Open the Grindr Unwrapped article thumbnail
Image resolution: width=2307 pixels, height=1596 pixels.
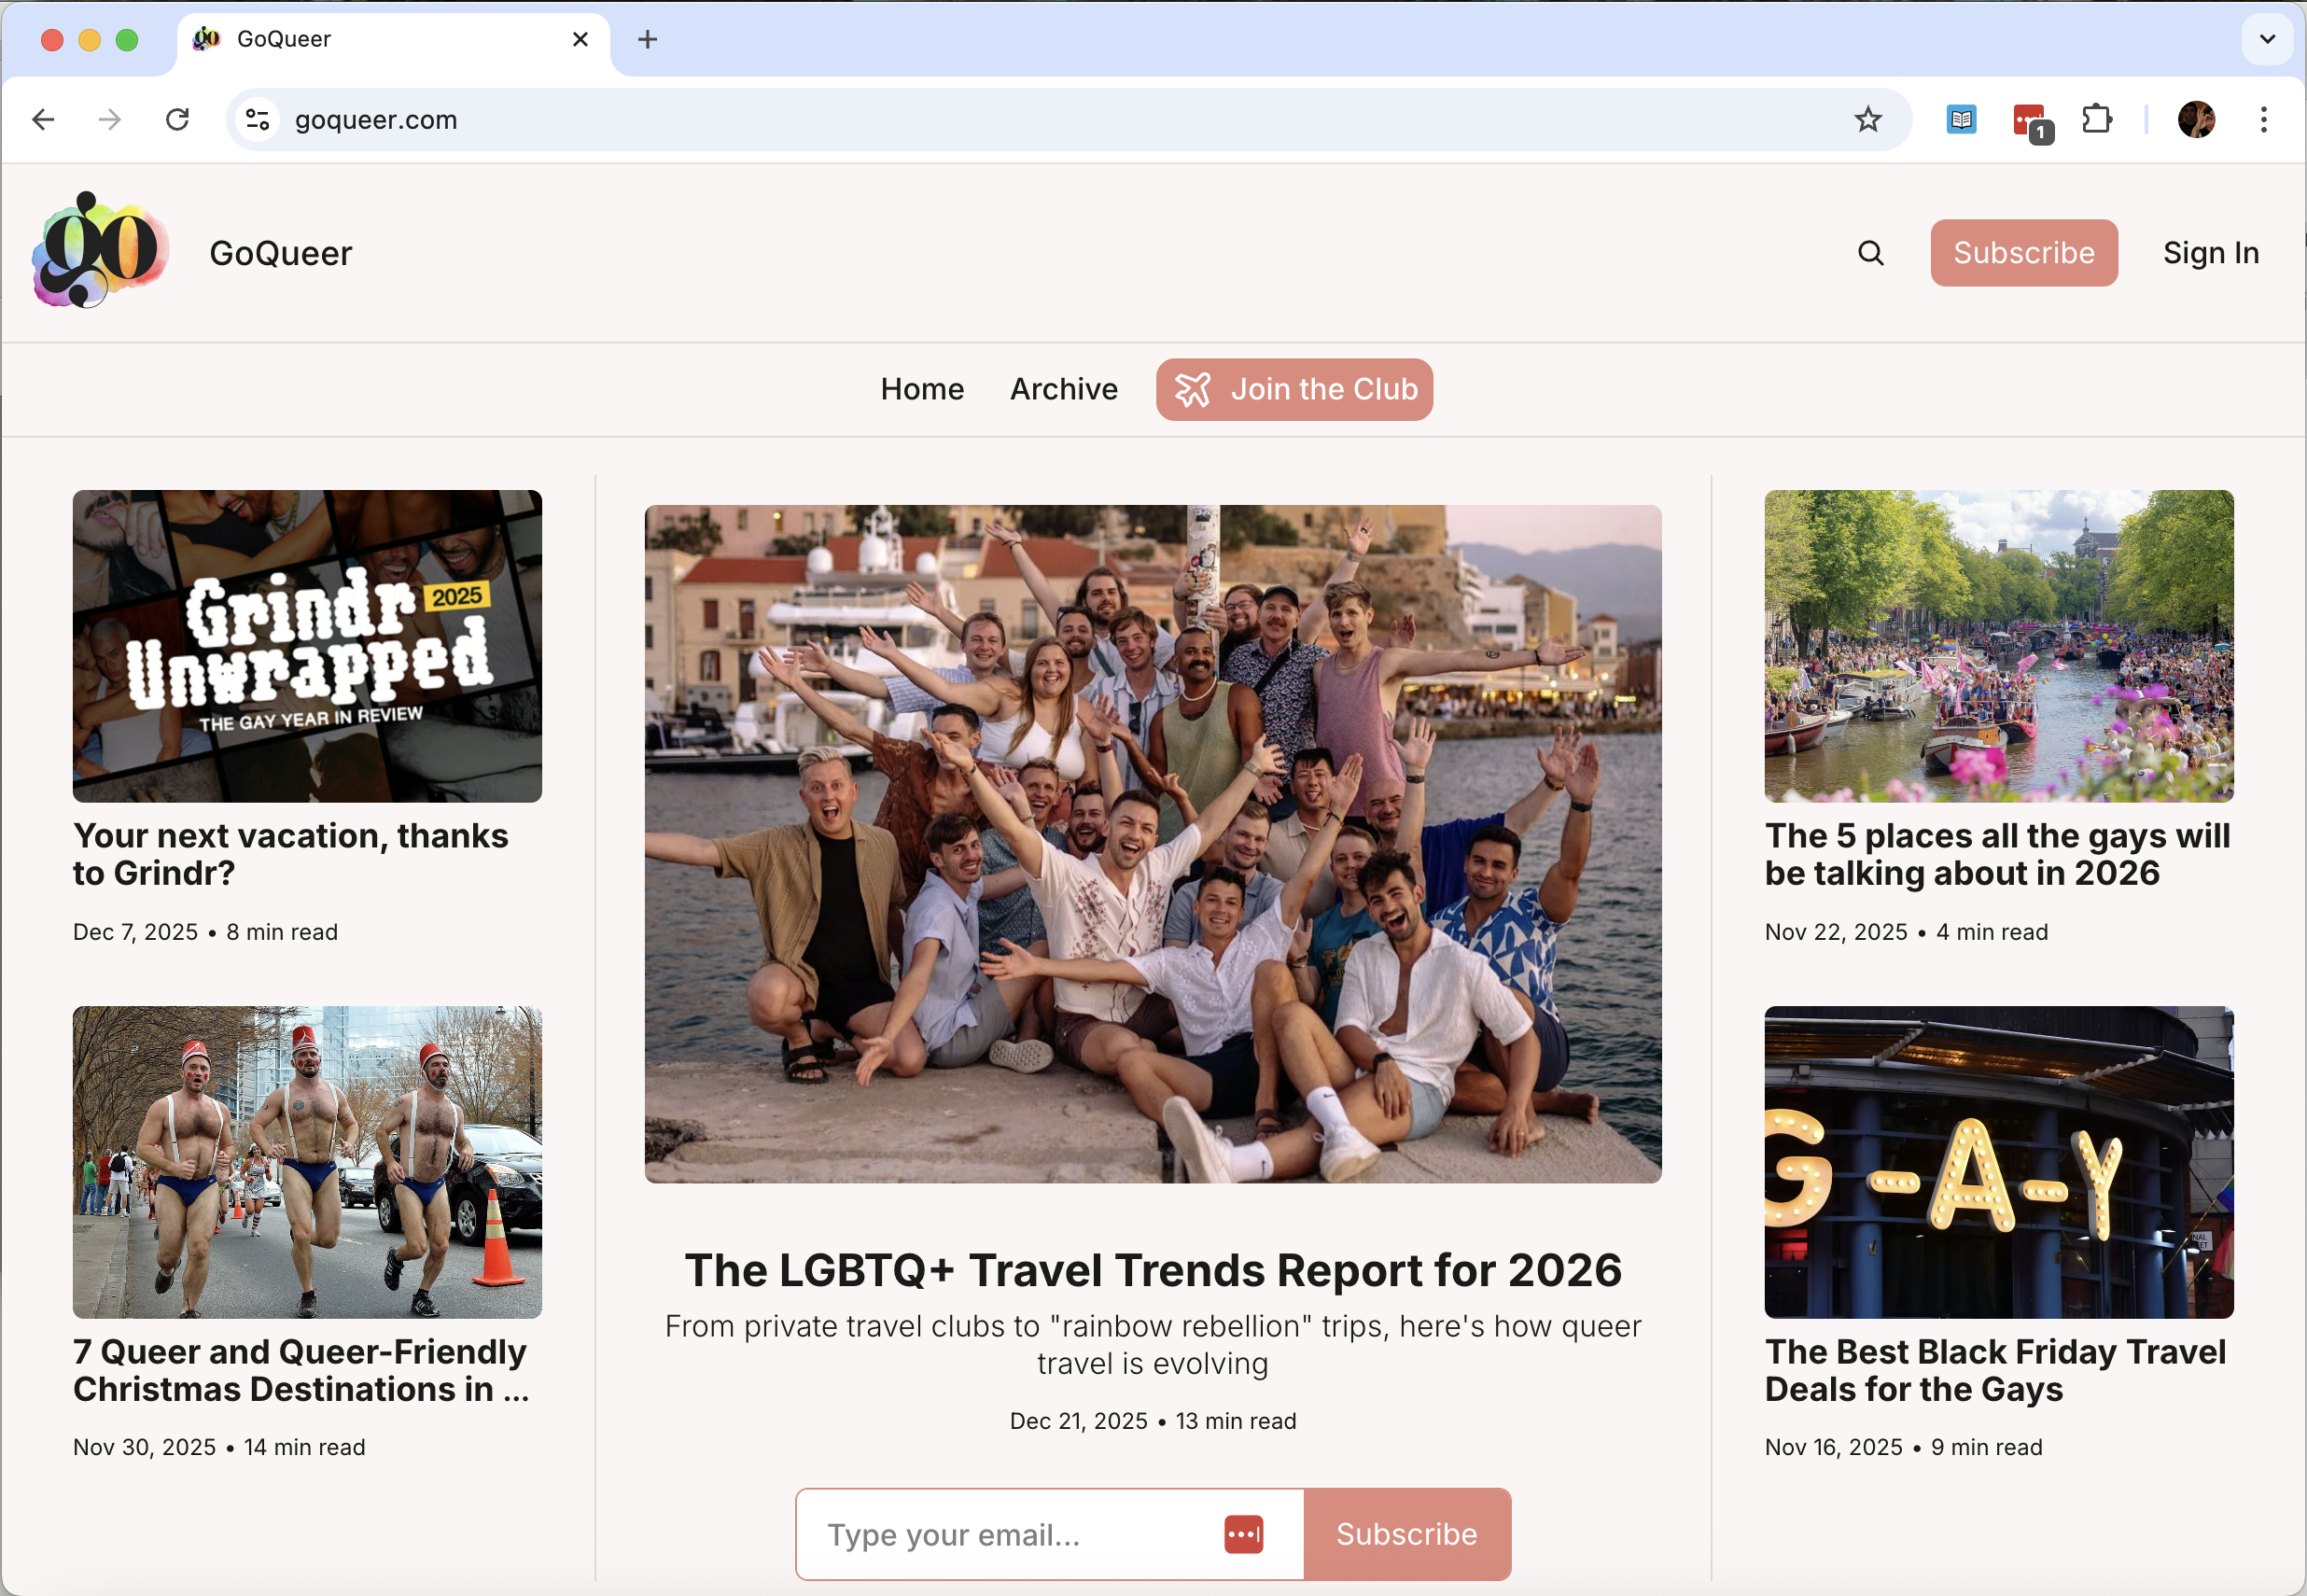307,646
